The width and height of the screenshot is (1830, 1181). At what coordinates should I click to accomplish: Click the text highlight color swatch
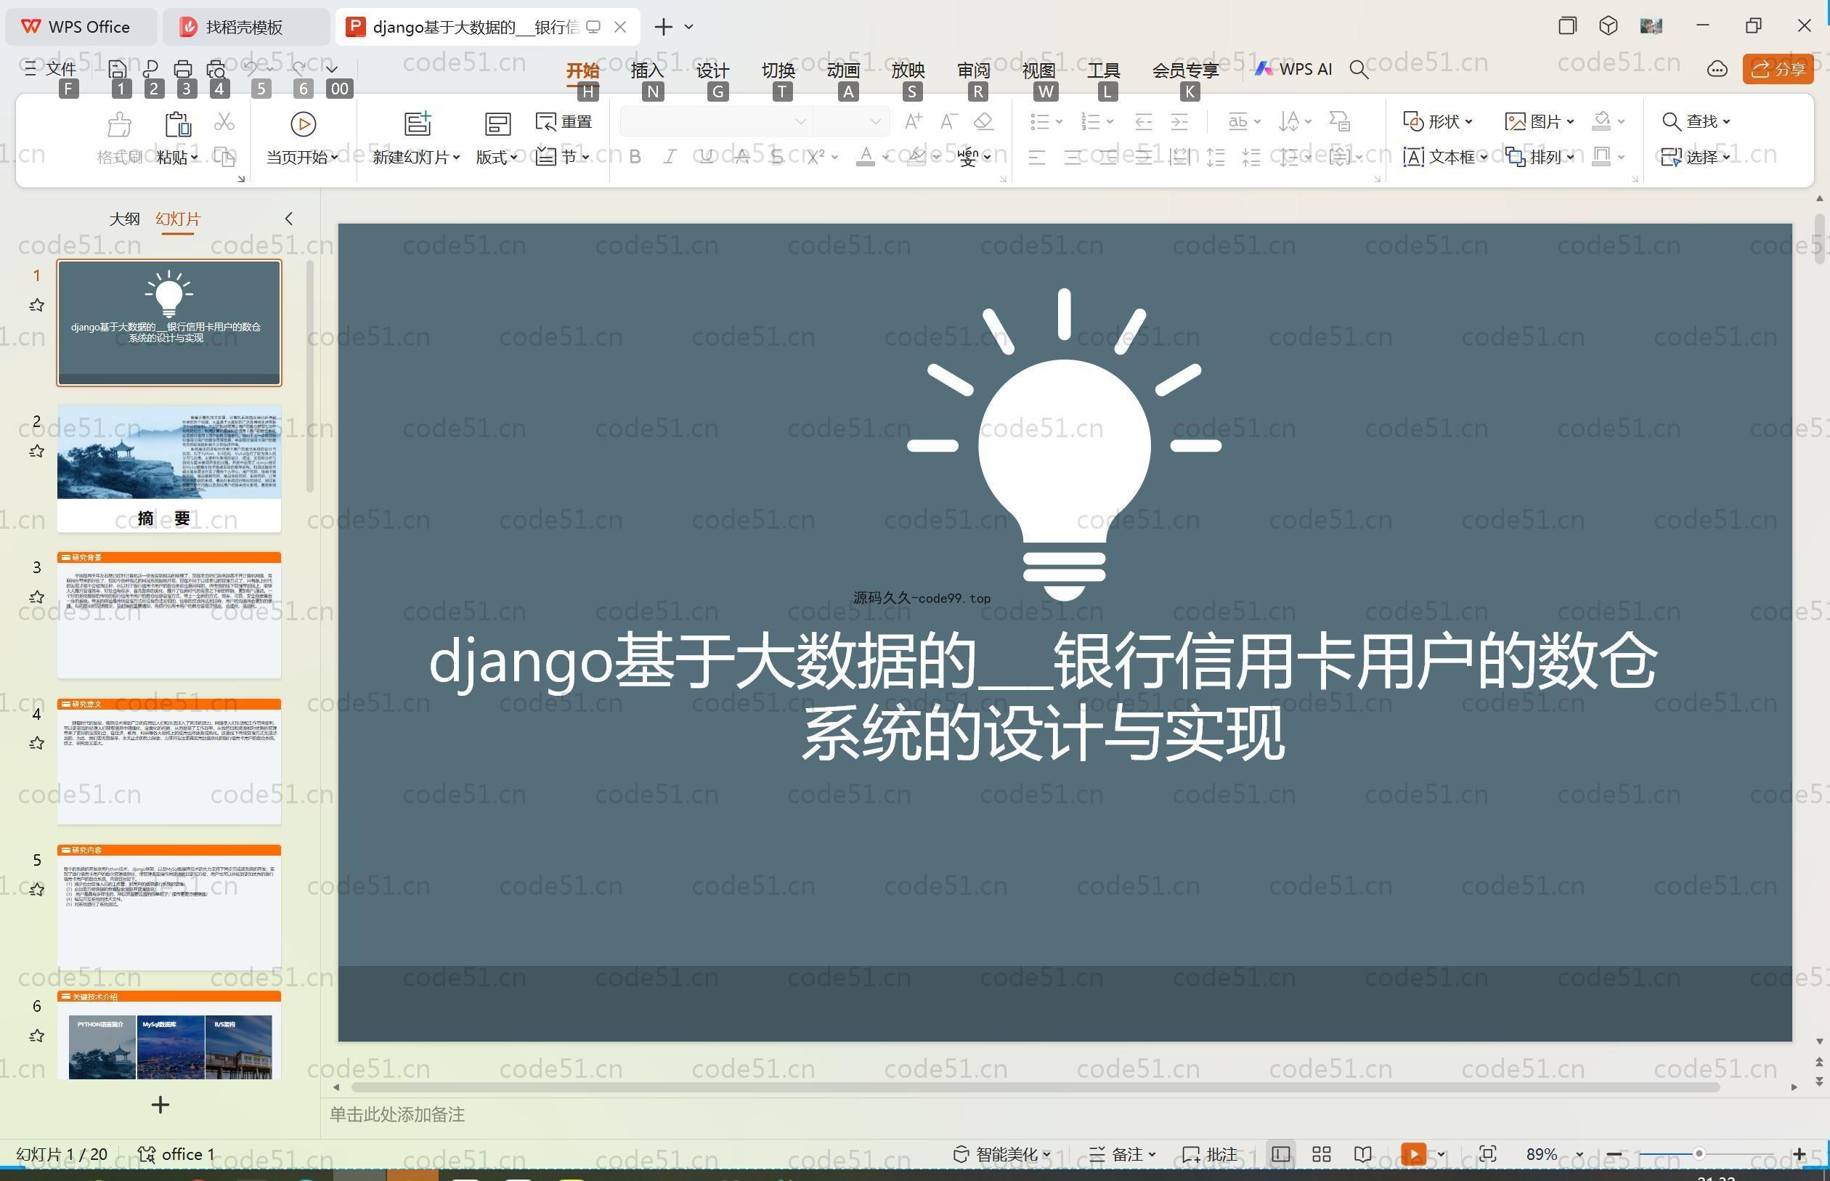(916, 157)
